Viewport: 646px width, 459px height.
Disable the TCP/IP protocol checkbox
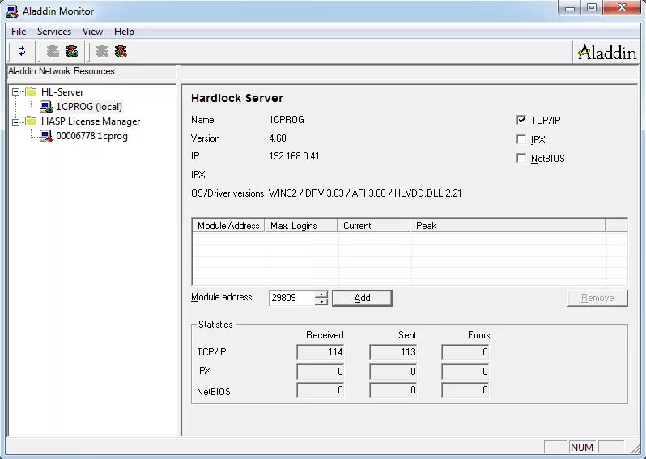click(x=521, y=120)
